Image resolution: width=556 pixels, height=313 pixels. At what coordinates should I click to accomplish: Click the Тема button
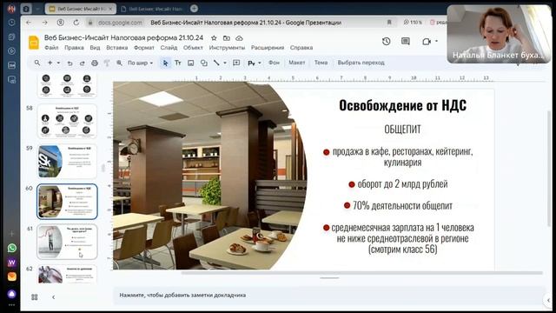321,63
